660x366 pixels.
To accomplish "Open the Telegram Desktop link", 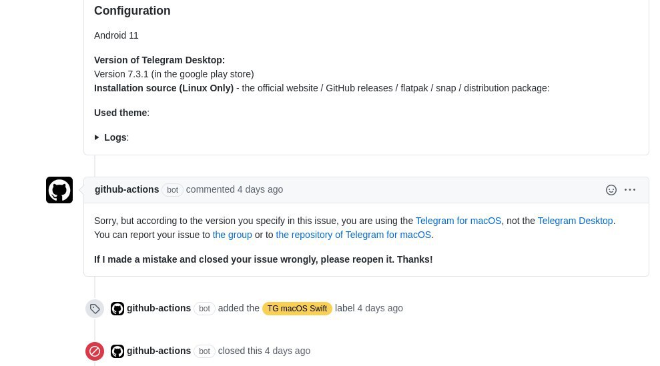I will 575,221.
